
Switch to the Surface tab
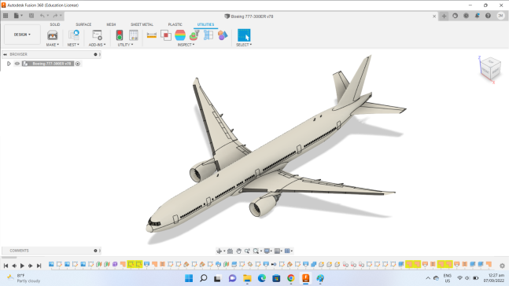coord(83,24)
